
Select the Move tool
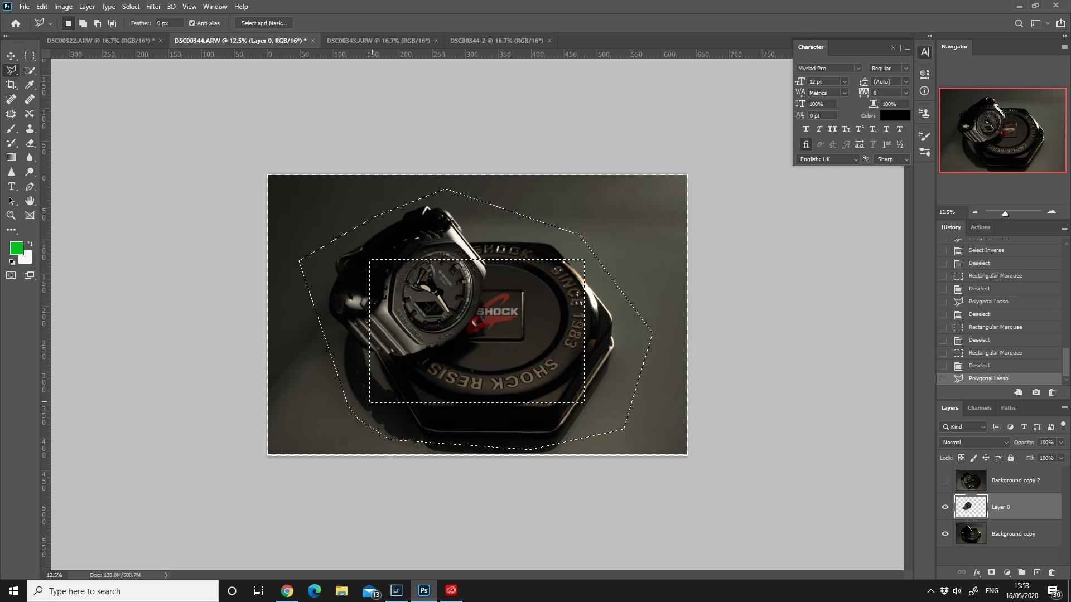(x=11, y=56)
